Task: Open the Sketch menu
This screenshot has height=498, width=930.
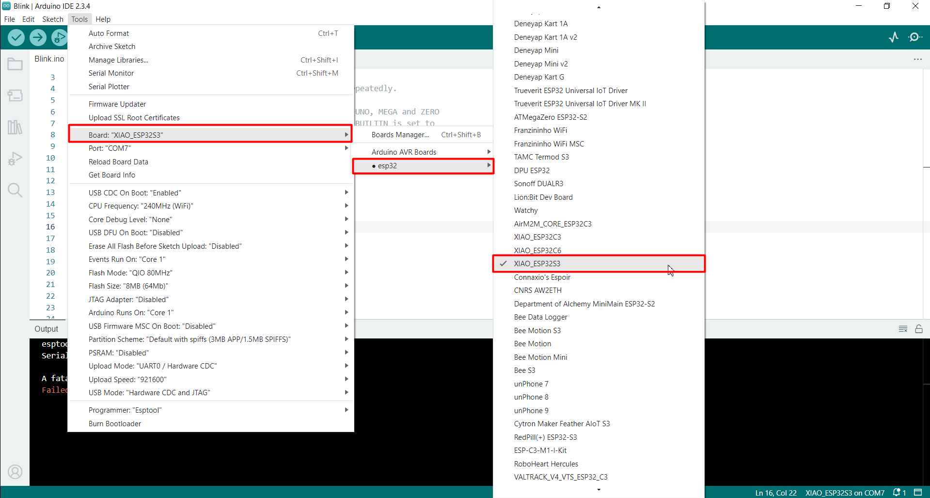Action: 52,19
